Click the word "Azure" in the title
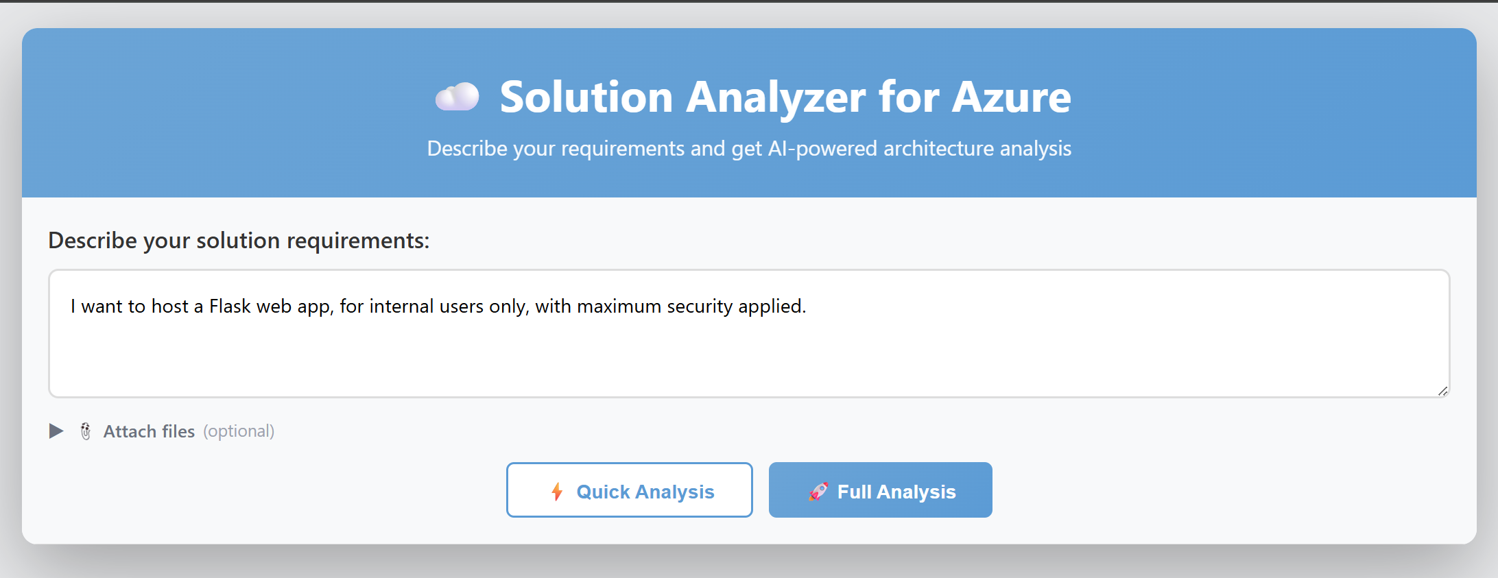Viewport: 1498px width, 578px height. click(x=1011, y=97)
